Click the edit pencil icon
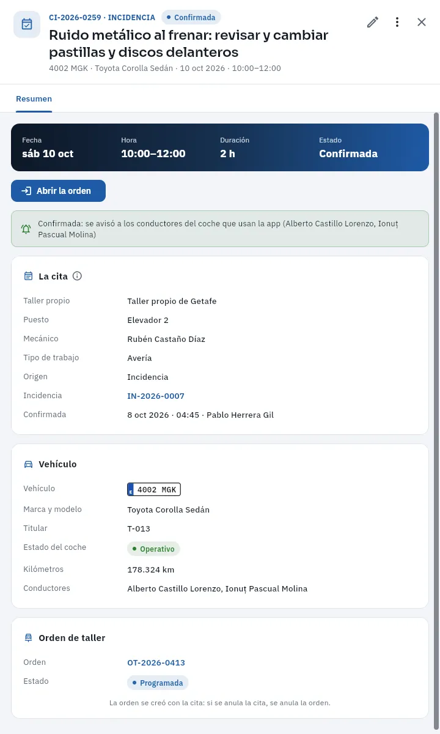Viewport: 440px width, 734px height. coord(373,22)
